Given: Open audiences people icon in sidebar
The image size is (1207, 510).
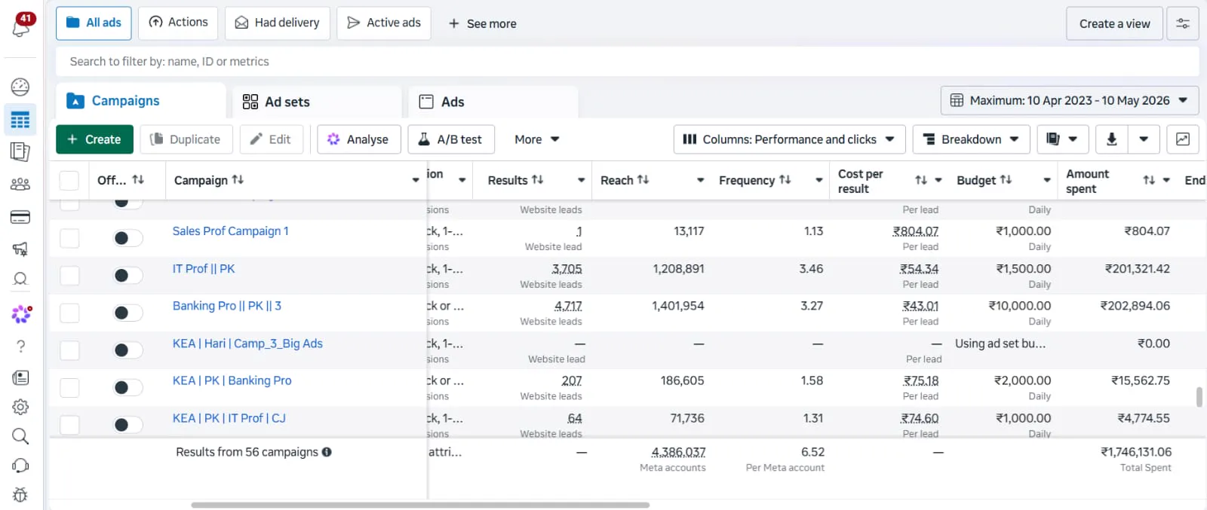Looking at the screenshot, I should [20, 184].
